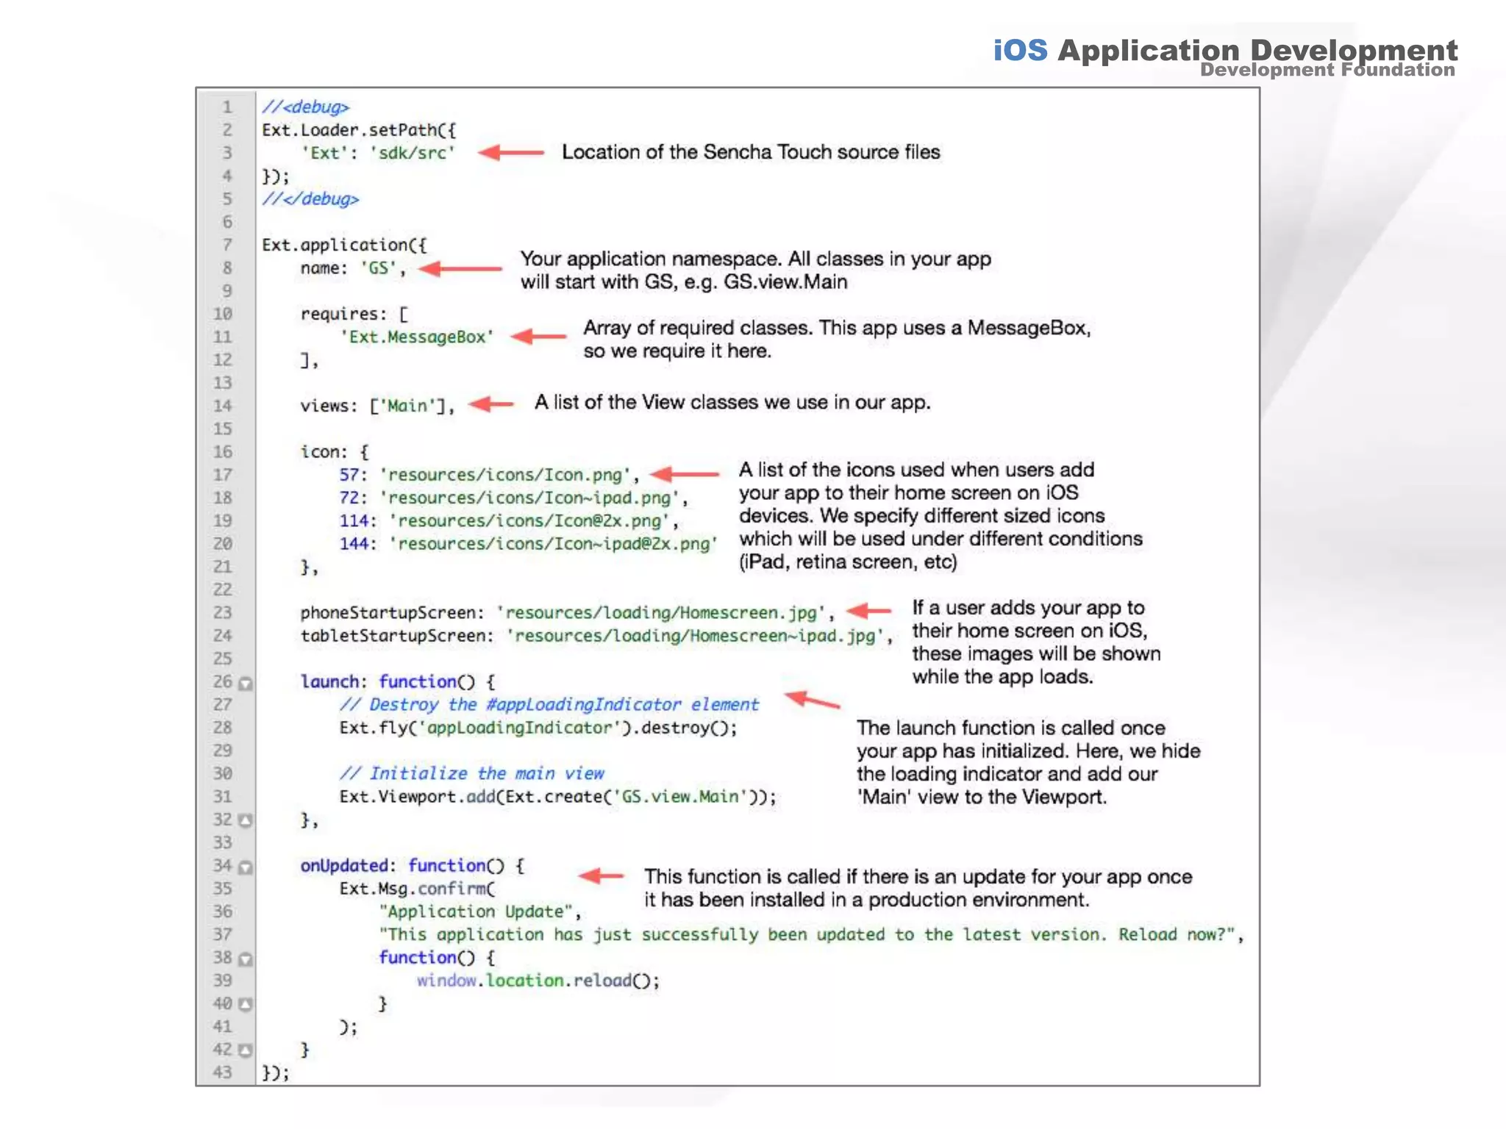Click the tabletStartupScreen property line

[596, 636]
